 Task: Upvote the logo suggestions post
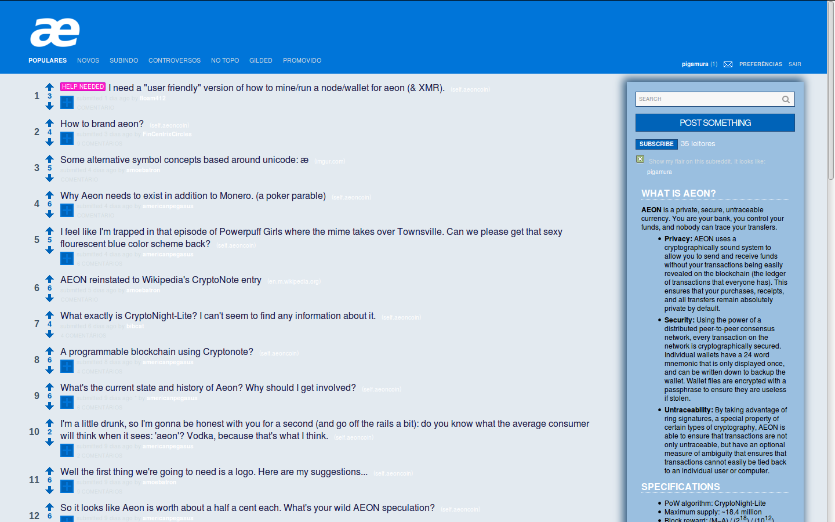[x=50, y=471]
